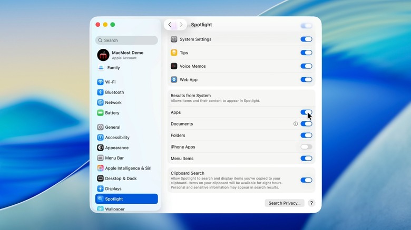Screen dimensions: 411x230
Task: Select Network in the sidebar
Action: point(126,102)
